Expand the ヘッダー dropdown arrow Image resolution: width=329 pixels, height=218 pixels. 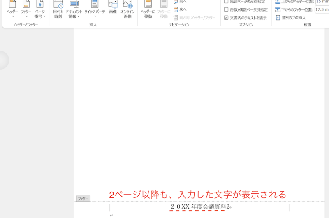click(13, 16)
